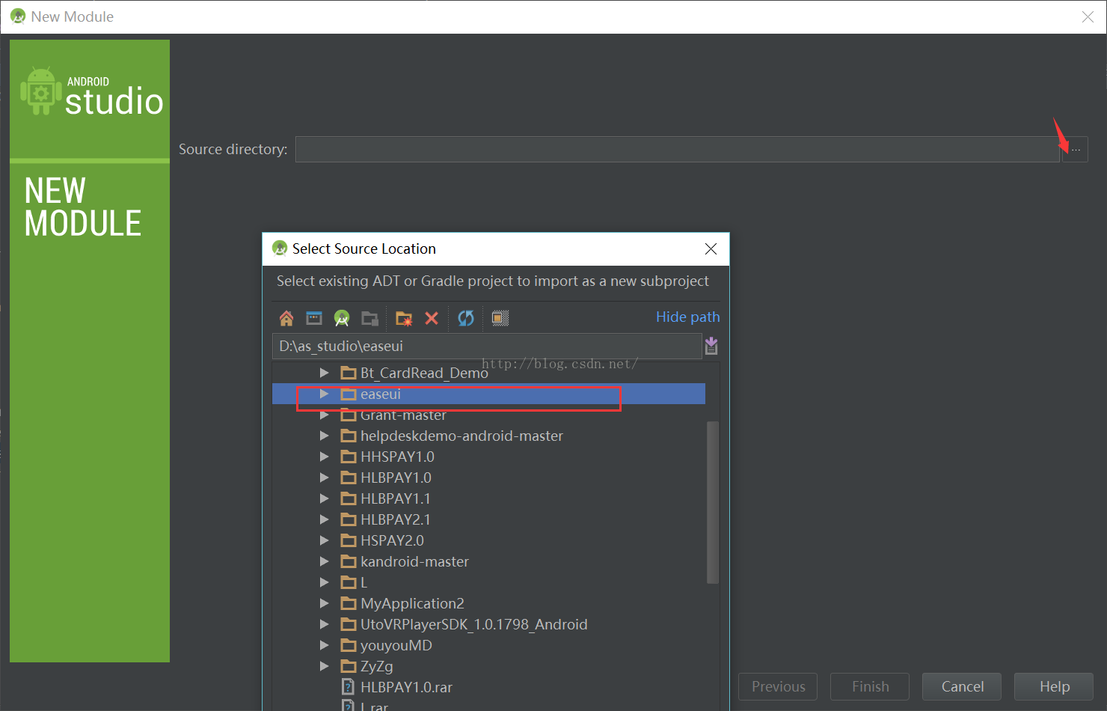Expand the Grant-master folder
The image size is (1107, 711).
(324, 415)
